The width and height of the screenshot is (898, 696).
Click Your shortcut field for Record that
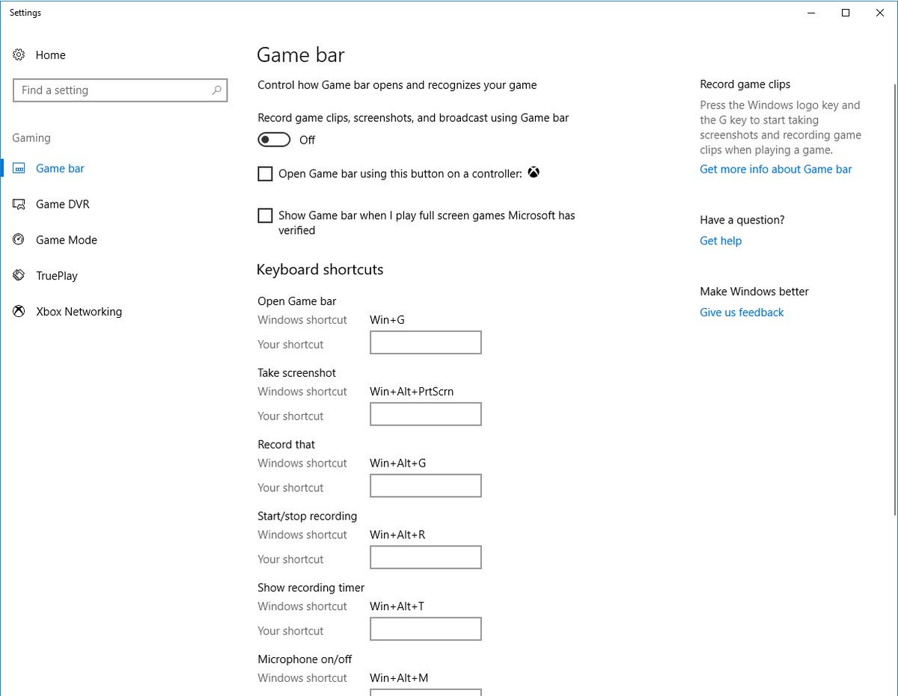click(426, 486)
